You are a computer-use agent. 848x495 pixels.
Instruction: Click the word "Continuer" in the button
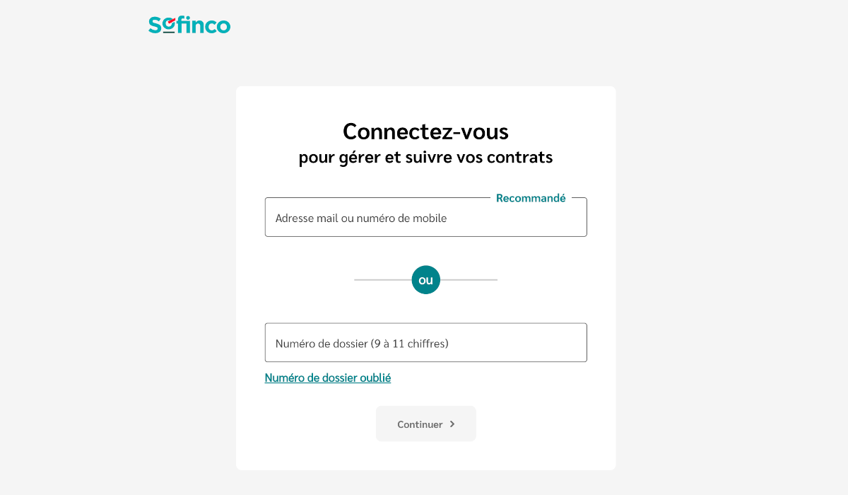tap(420, 424)
